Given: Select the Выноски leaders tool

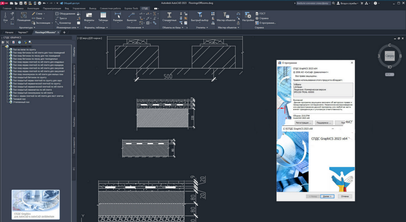Looking at the screenshot, I should tap(132, 17).
